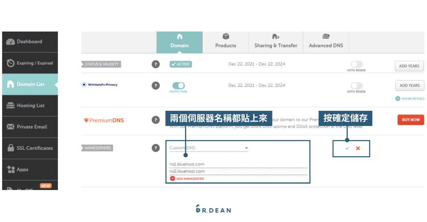Select Domain List in the sidebar
The image size is (427, 222).
click(x=30, y=84)
